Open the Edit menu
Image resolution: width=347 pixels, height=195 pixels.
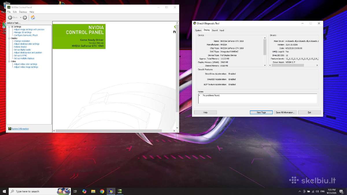coord(15,12)
